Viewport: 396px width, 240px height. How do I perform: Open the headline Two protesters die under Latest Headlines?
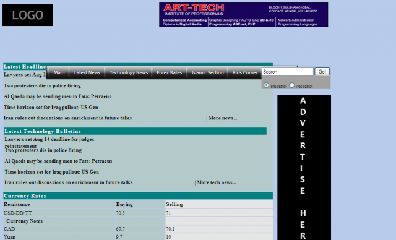[42, 85]
